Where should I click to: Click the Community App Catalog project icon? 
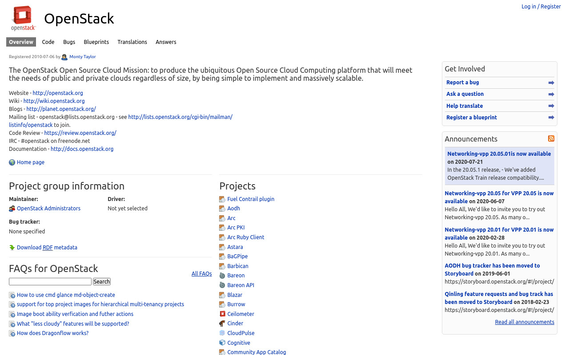[222, 352]
